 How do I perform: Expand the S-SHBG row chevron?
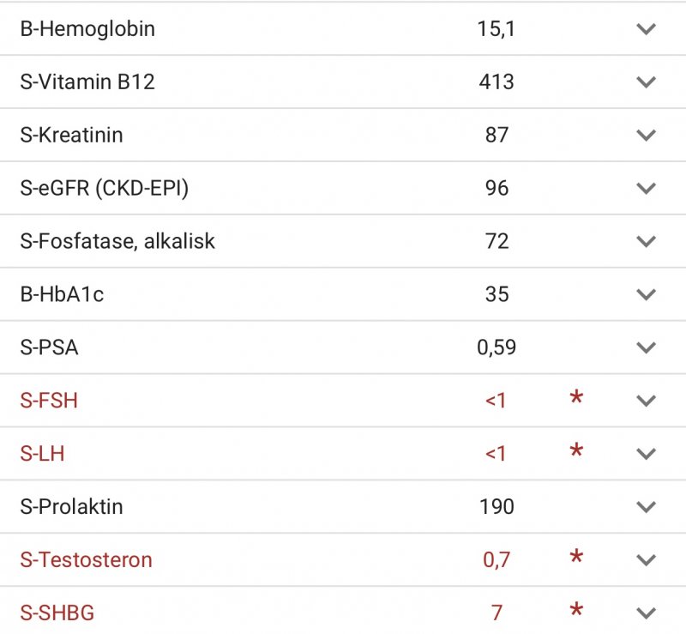click(x=646, y=613)
